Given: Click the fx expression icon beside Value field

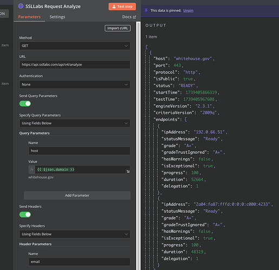Looking at the screenshot, I should click(x=32, y=170).
